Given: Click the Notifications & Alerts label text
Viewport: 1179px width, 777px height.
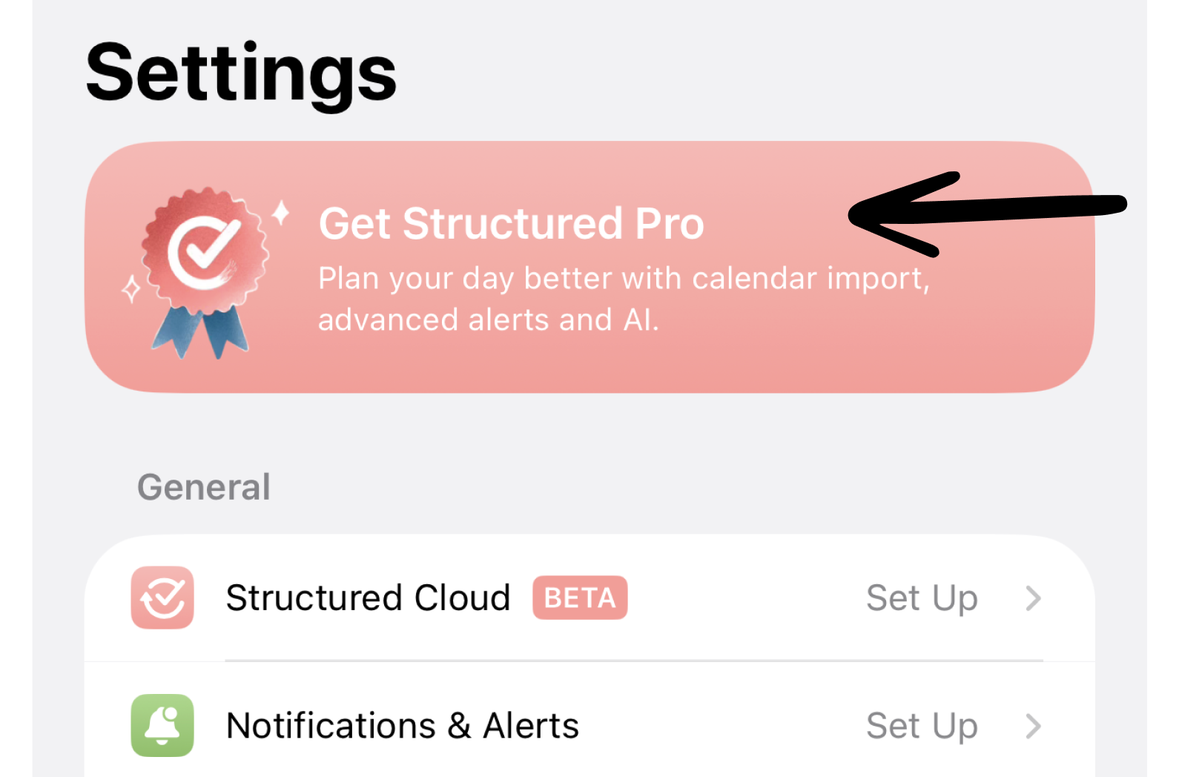Looking at the screenshot, I should [403, 725].
